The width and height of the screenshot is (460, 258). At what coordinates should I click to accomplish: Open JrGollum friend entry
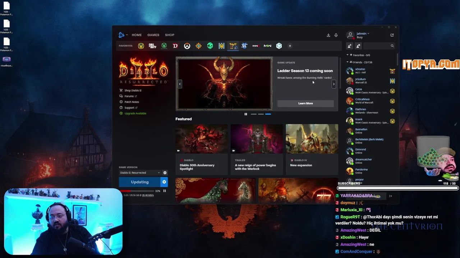click(371, 81)
